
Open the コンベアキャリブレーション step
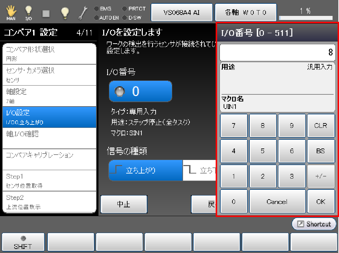[x=49, y=159]
